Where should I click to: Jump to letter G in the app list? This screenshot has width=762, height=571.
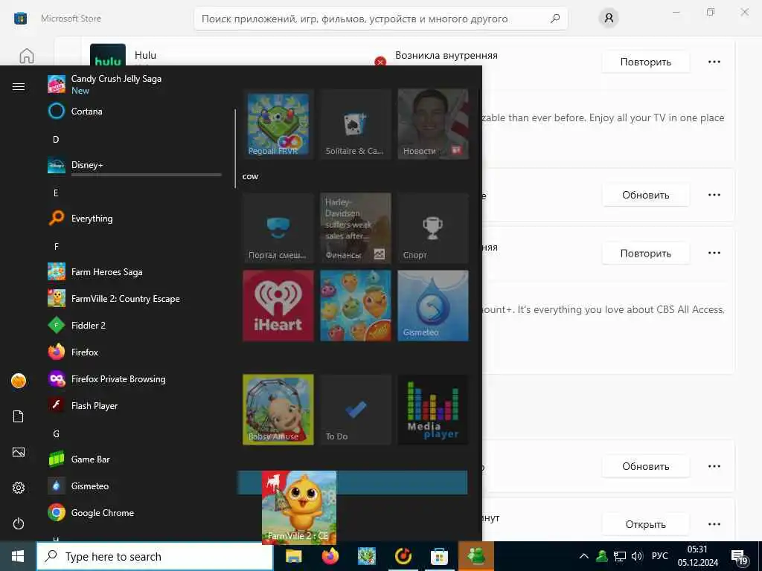click(x=56, y=433)
